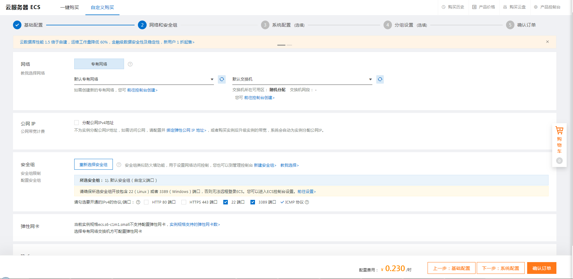
Task: Uncheck the 3389 端口 checkbox
Action: click(253, 202)
